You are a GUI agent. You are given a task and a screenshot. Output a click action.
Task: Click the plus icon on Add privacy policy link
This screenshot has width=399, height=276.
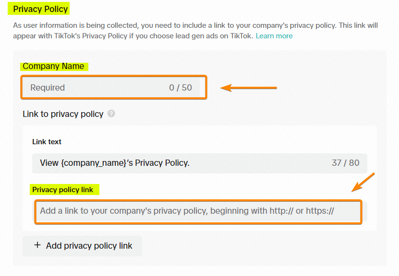[37, 245]
